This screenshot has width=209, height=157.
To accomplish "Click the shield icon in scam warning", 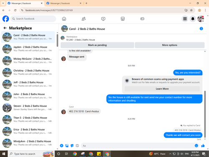I will point(127,80).
